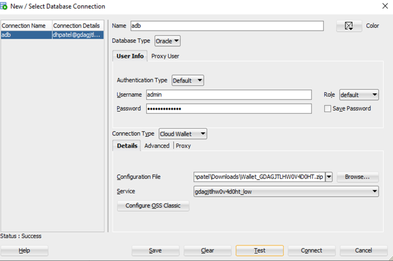Open the Authentication Type dropdown
This screenshot has height=261, width=393.
pyautogui.click(x=188, y=81)
